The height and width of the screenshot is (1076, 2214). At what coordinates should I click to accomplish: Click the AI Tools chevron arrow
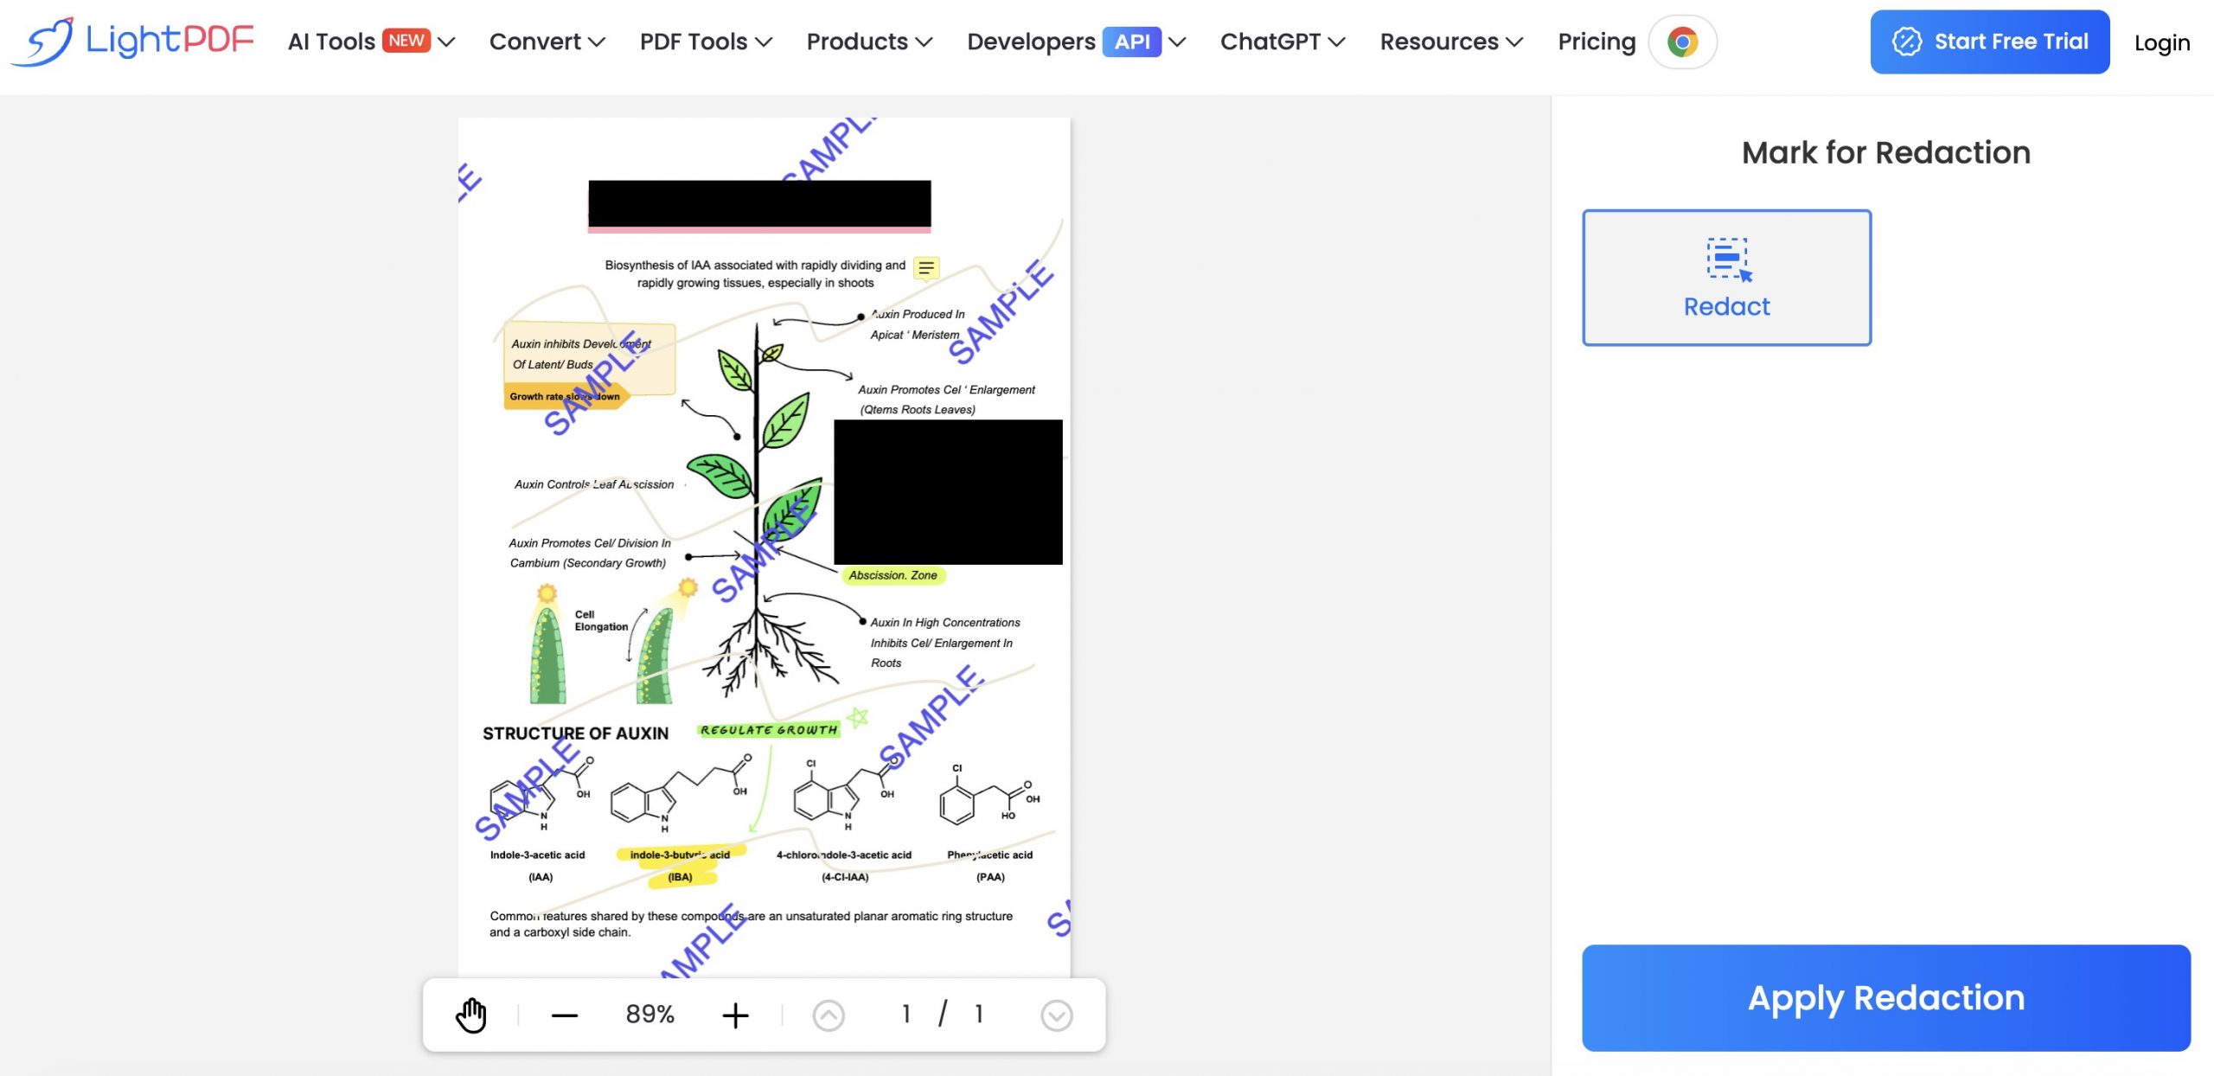tap(446, 42)
